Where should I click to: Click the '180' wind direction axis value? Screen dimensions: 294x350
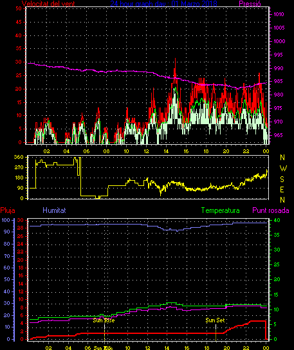pyautogui.click(x=19, y=178)
